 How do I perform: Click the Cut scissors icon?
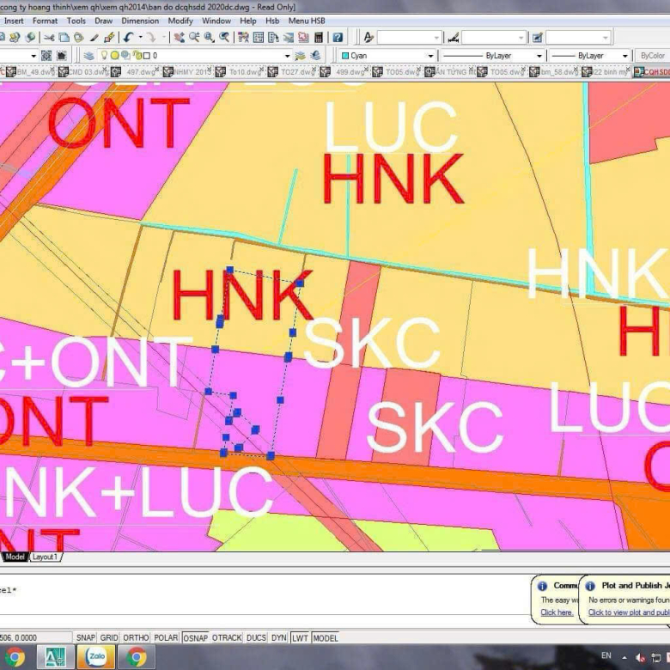coord(49,38)
